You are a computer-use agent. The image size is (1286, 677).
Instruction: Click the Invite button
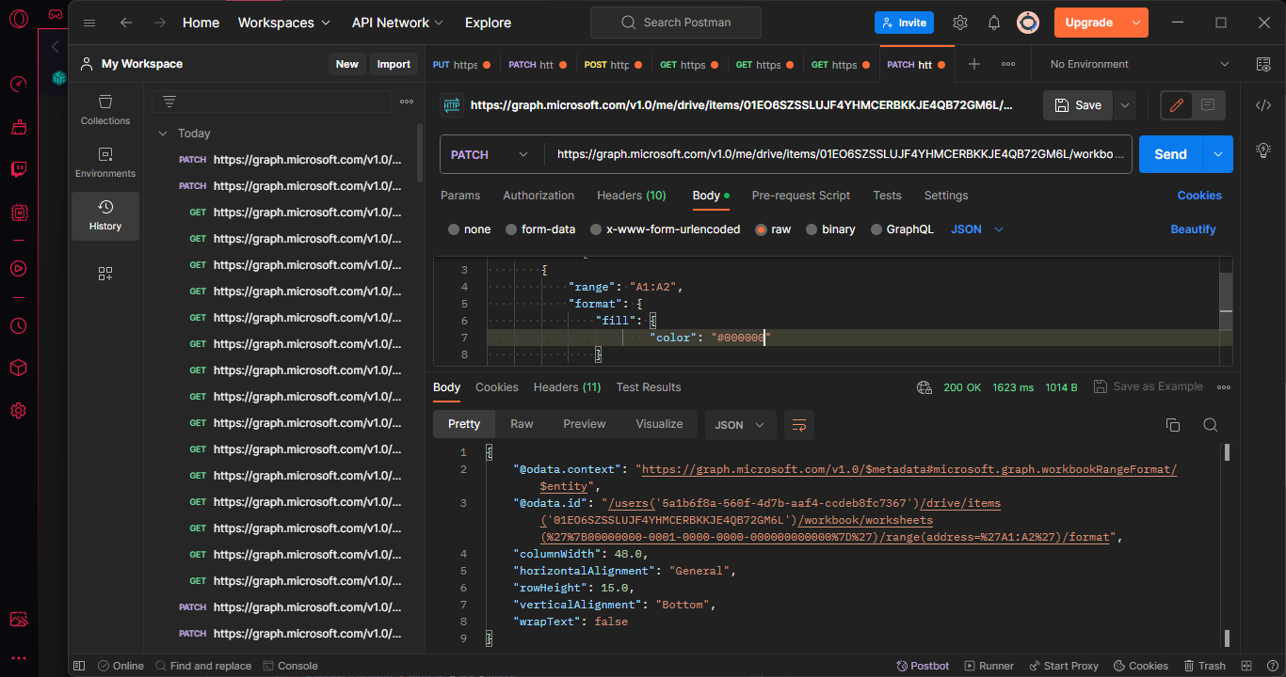(x=903, y=23)
